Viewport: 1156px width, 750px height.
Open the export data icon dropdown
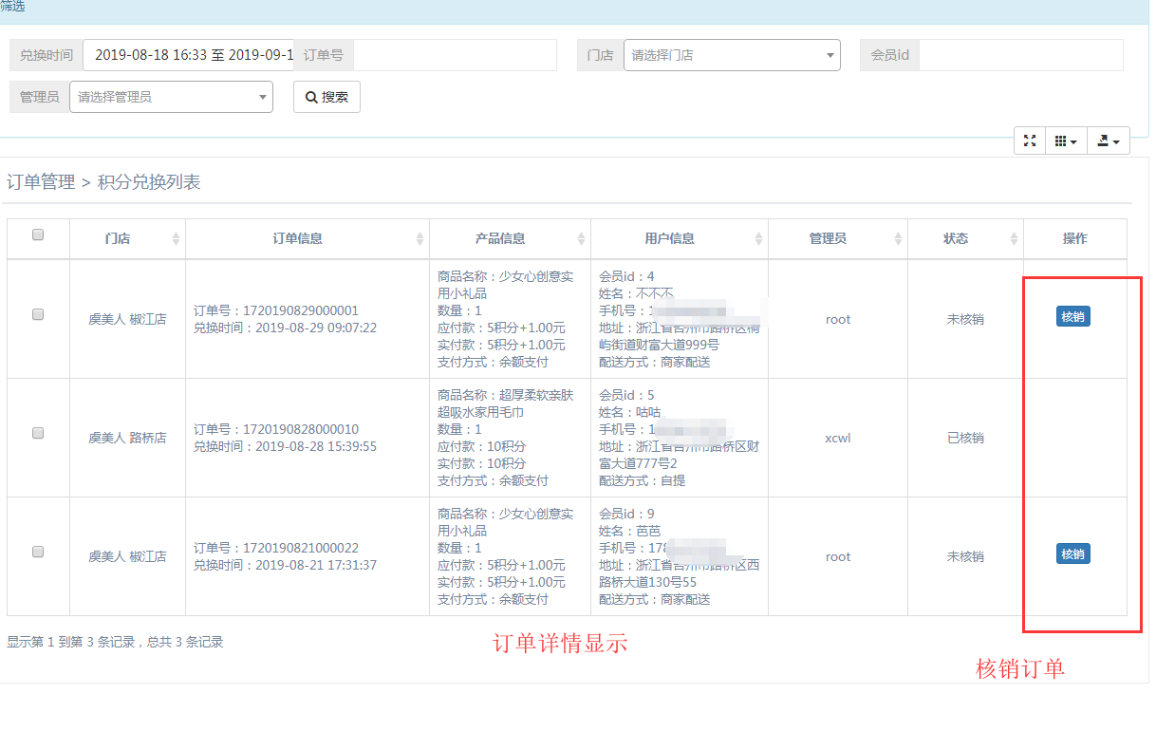tap(1108, 141)
